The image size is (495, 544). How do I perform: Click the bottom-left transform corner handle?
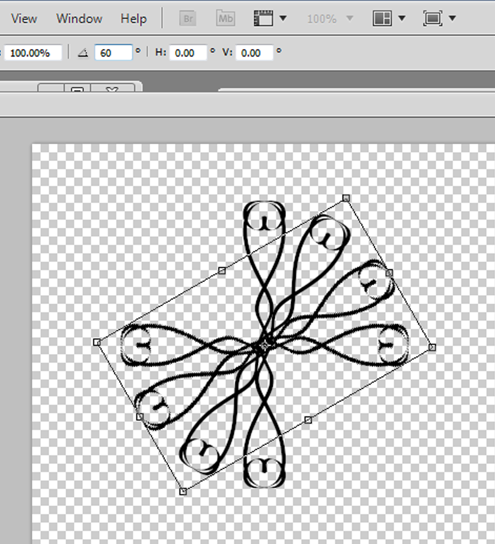[183, 491]
